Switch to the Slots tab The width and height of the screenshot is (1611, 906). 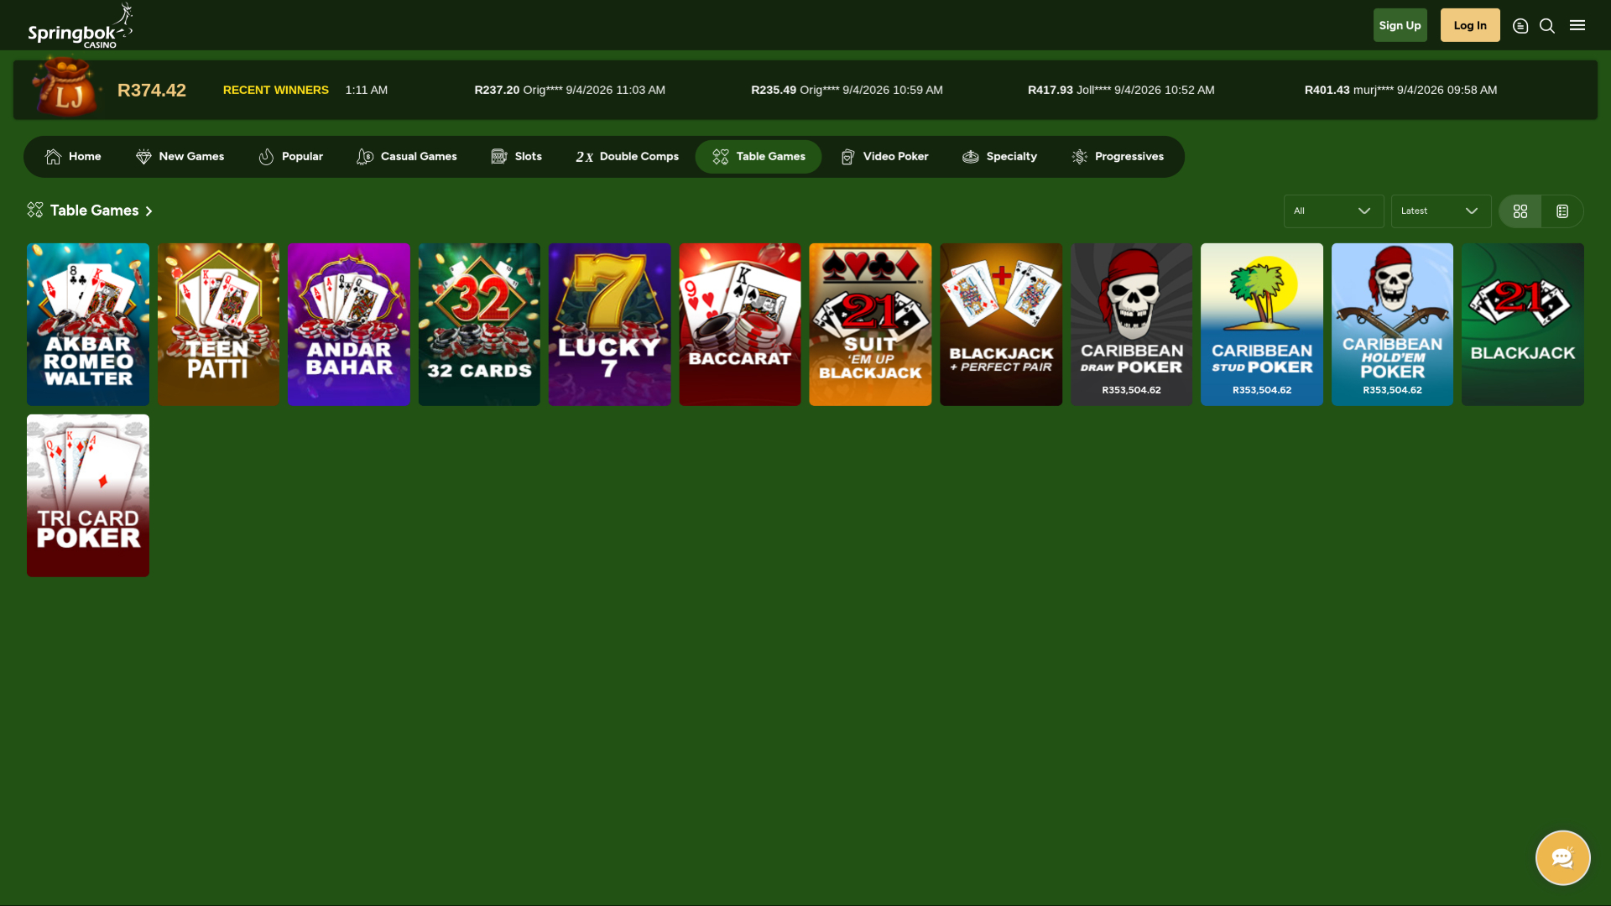516,157
